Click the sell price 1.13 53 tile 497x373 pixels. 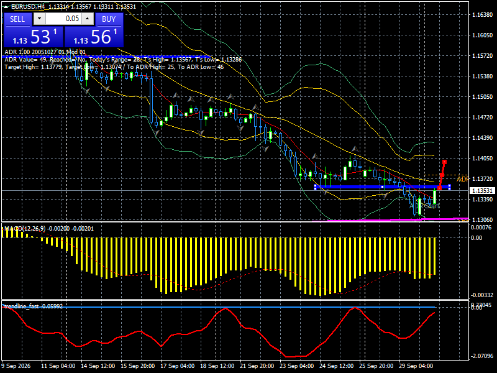point(34,37)
